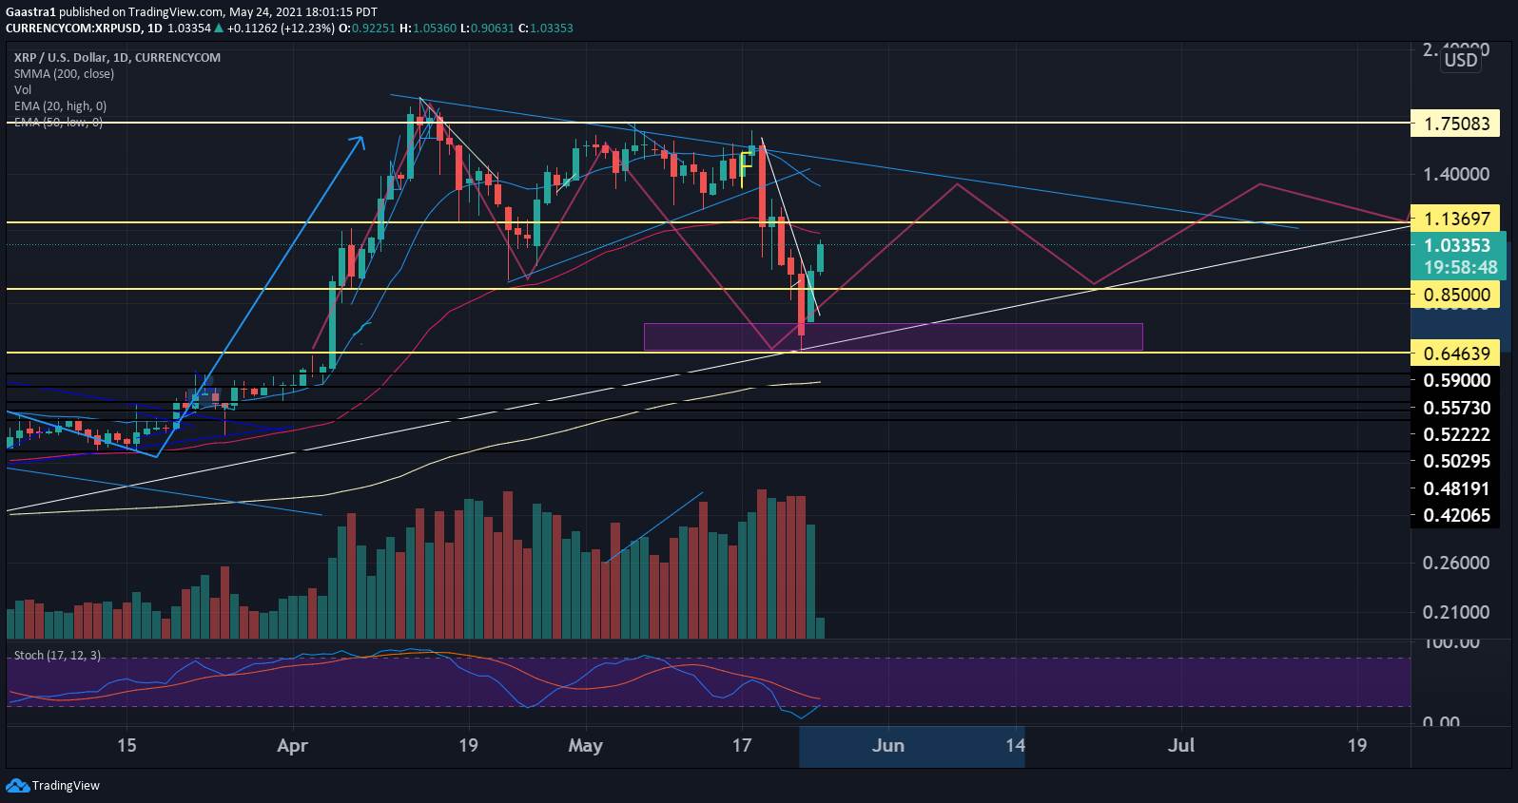Click the 0.64639 support price label
Screen dimensions: 1518x803
(x=1456, y=354)
